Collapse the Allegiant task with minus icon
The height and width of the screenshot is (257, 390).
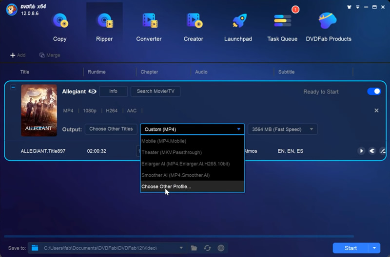click(13, 88)
